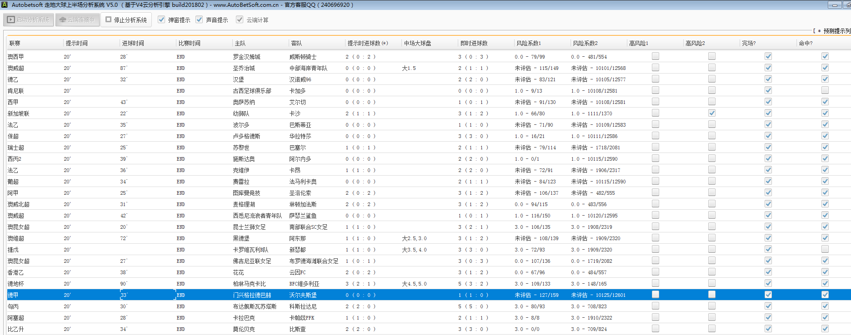851x335 pixels.
Task: Click the Autobetsoft app icon in title bar
Action: [x=5, y=5]
